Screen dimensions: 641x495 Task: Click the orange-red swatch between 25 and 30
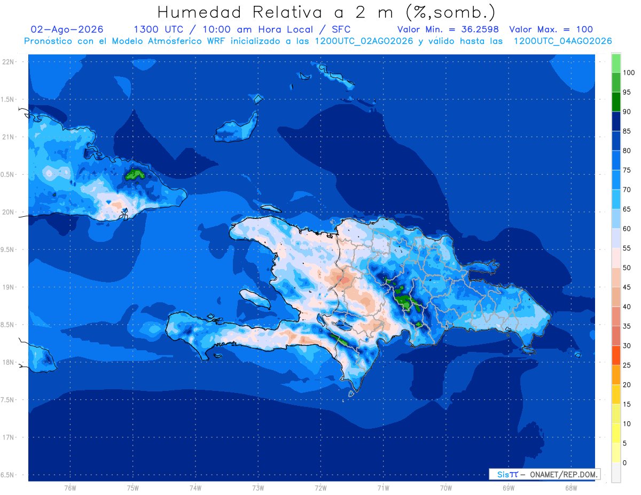click(x=616, y=355)
